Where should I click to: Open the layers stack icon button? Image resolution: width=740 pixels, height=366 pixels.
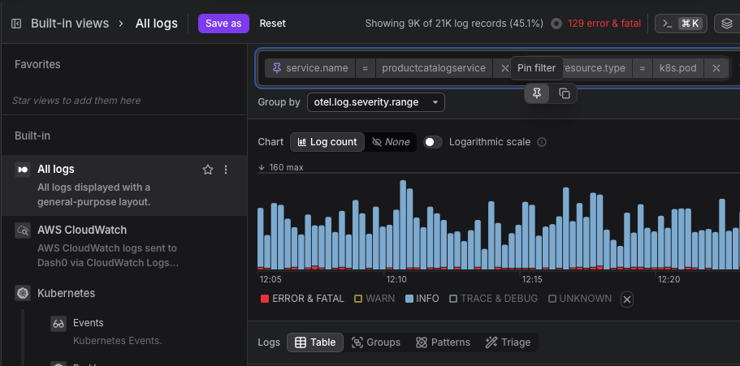(727, 24)
